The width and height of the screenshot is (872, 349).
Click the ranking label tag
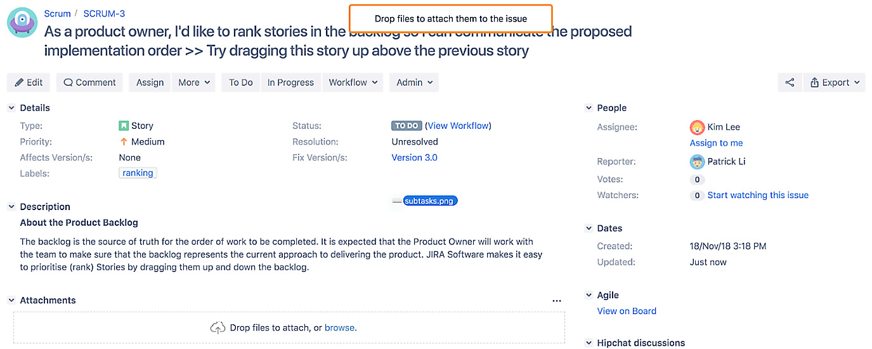138,173
